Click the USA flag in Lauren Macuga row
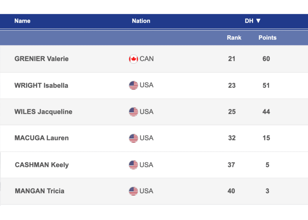Screen dimensions: 308x220 (x=133, y=138)
